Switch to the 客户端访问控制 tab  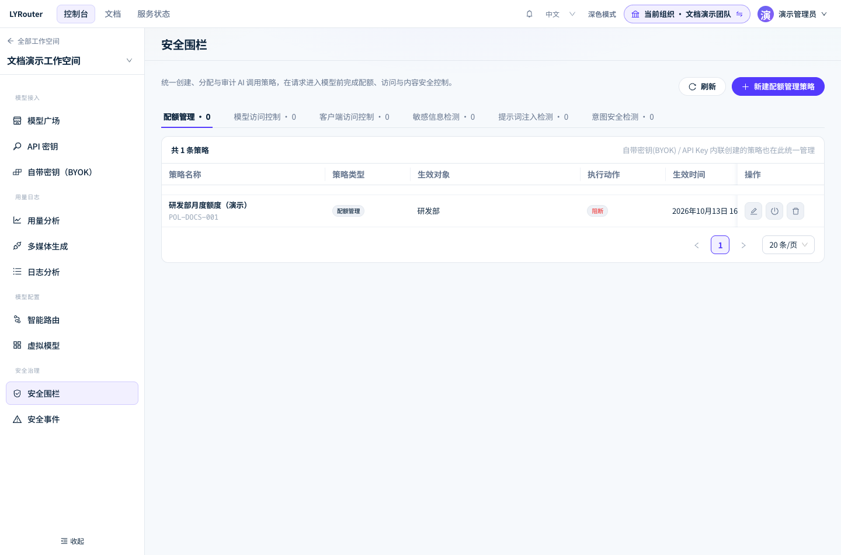354,117
